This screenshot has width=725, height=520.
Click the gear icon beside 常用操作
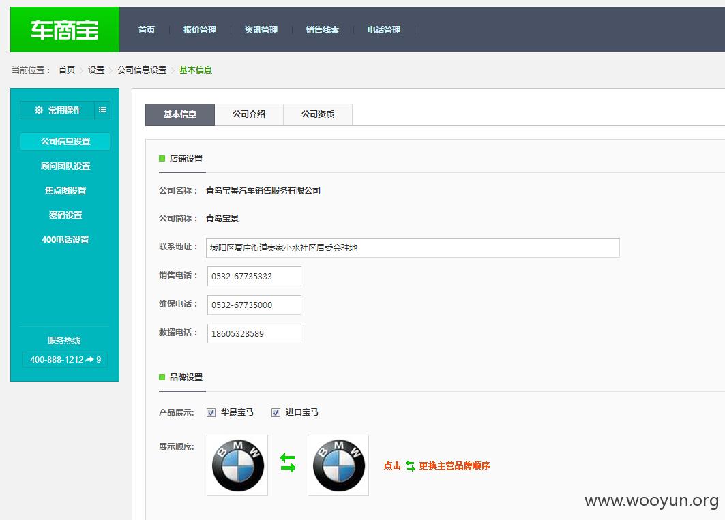39,110
